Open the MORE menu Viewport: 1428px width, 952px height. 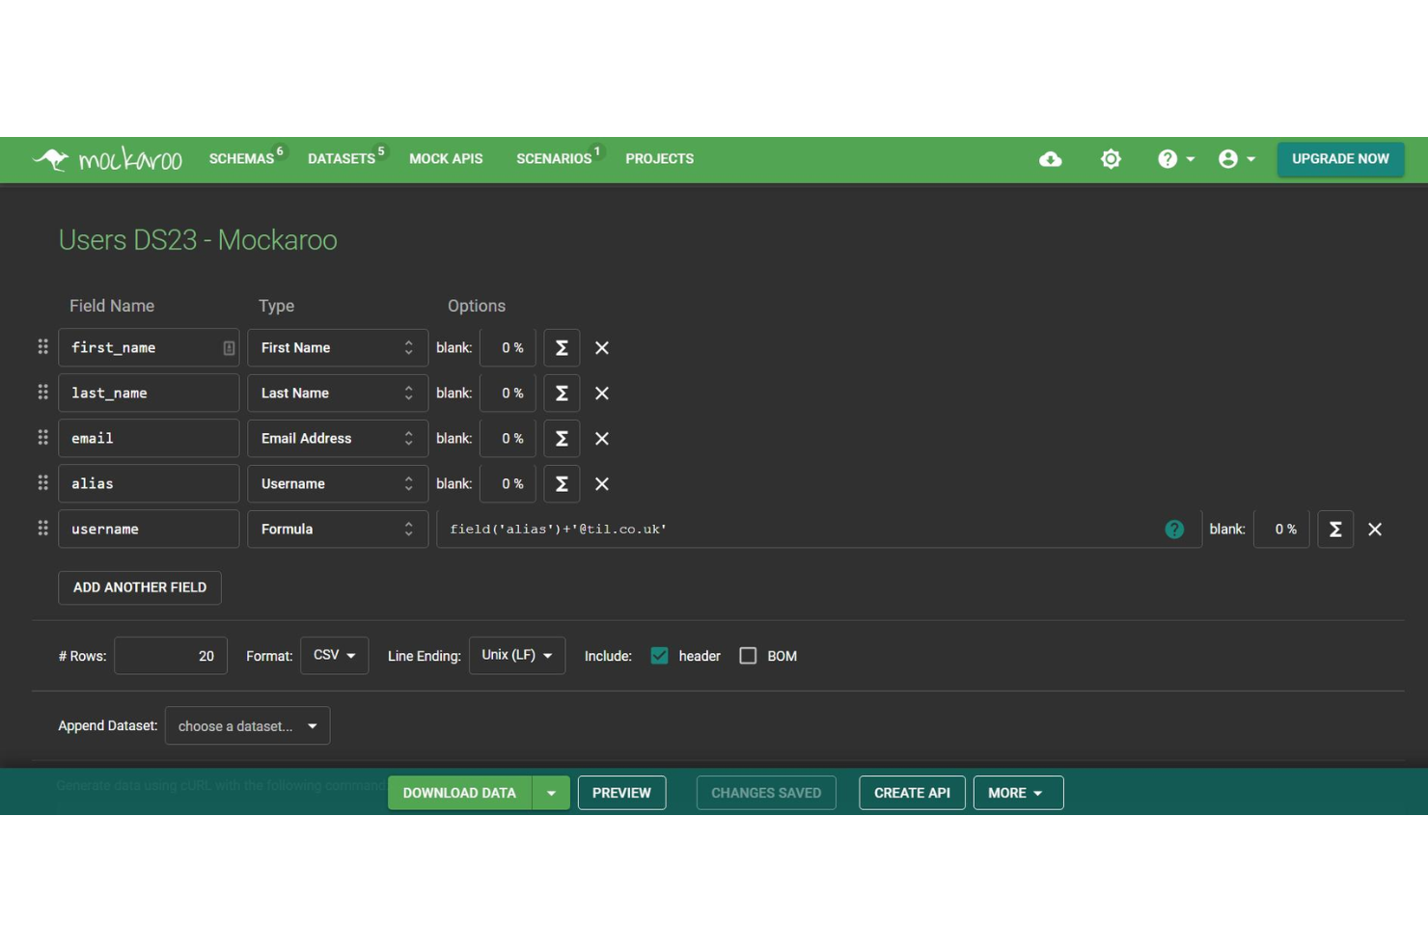1018,793
